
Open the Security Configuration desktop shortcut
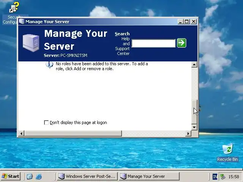14,13
